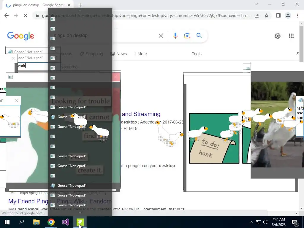Open the Chrome profile avatar

point(288,15)
